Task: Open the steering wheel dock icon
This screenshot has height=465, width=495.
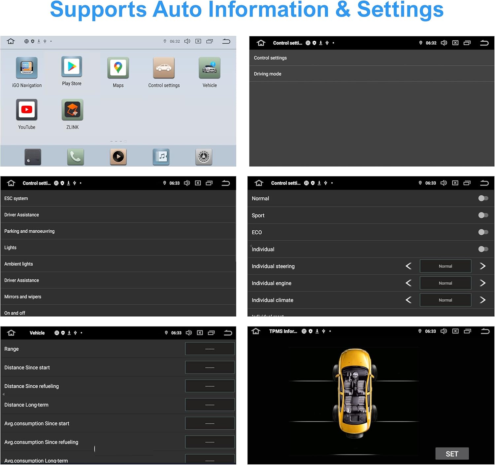Action: pyautogui.click(x=204, y=157)
